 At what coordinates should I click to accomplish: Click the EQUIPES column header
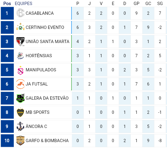click(24, 4)
